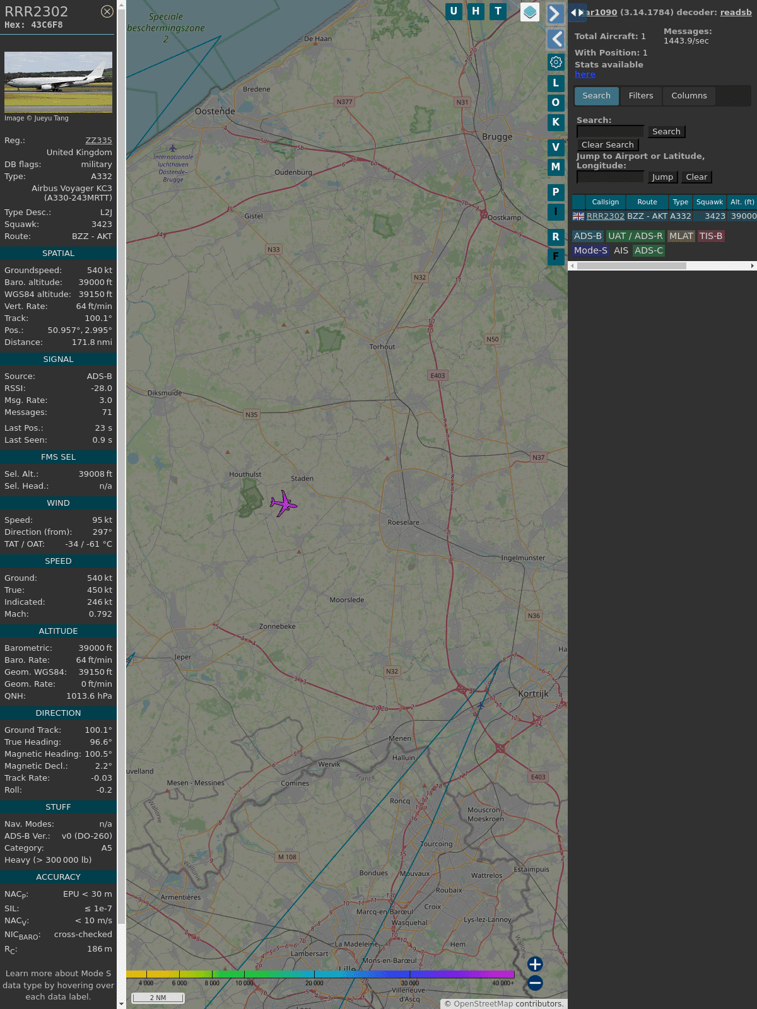Toggle the ADS-B source filter
The image size is (757, 1009).
(x=588, y=236)
